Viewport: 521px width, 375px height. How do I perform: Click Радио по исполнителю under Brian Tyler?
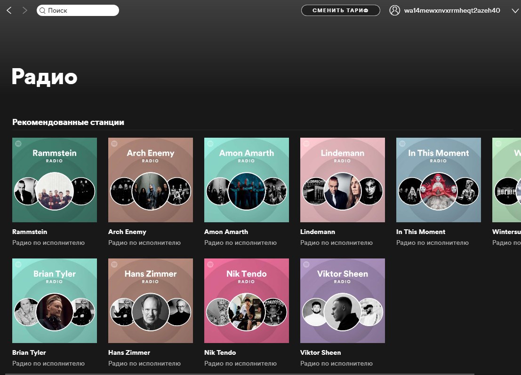48,363
